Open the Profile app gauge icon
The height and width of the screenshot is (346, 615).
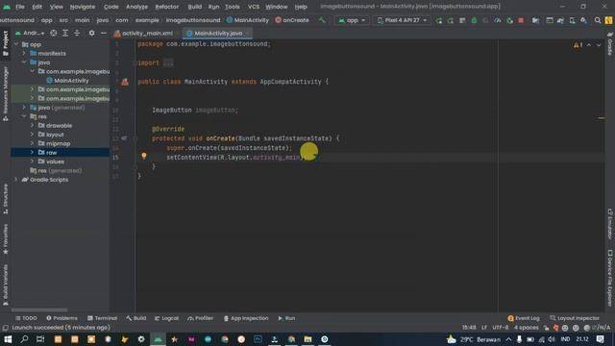498,20
